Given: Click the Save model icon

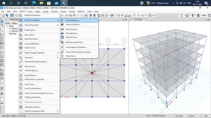Looking at the screenshot, I should pos(12,15).
